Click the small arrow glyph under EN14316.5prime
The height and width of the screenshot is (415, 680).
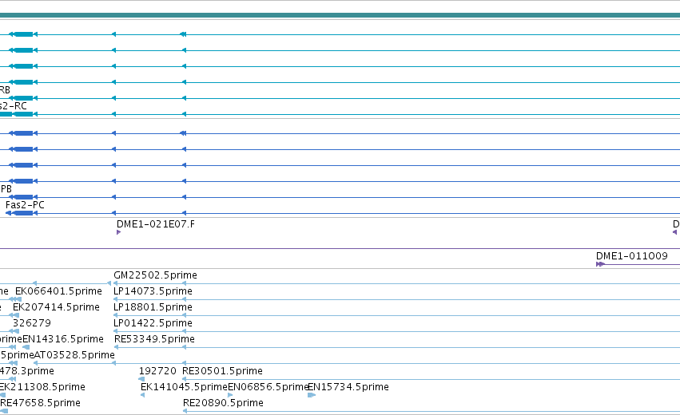[26, 347]
